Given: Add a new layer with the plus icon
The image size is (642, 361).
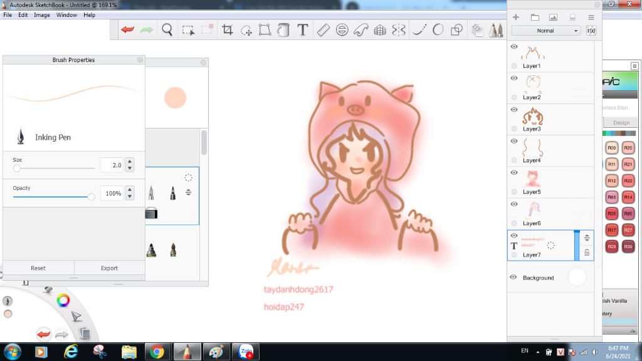Looking at the screenshot, I should pos(516,17).
